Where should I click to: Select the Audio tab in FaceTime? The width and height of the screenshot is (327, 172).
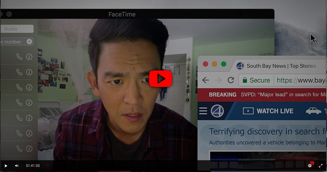[17, 29]
